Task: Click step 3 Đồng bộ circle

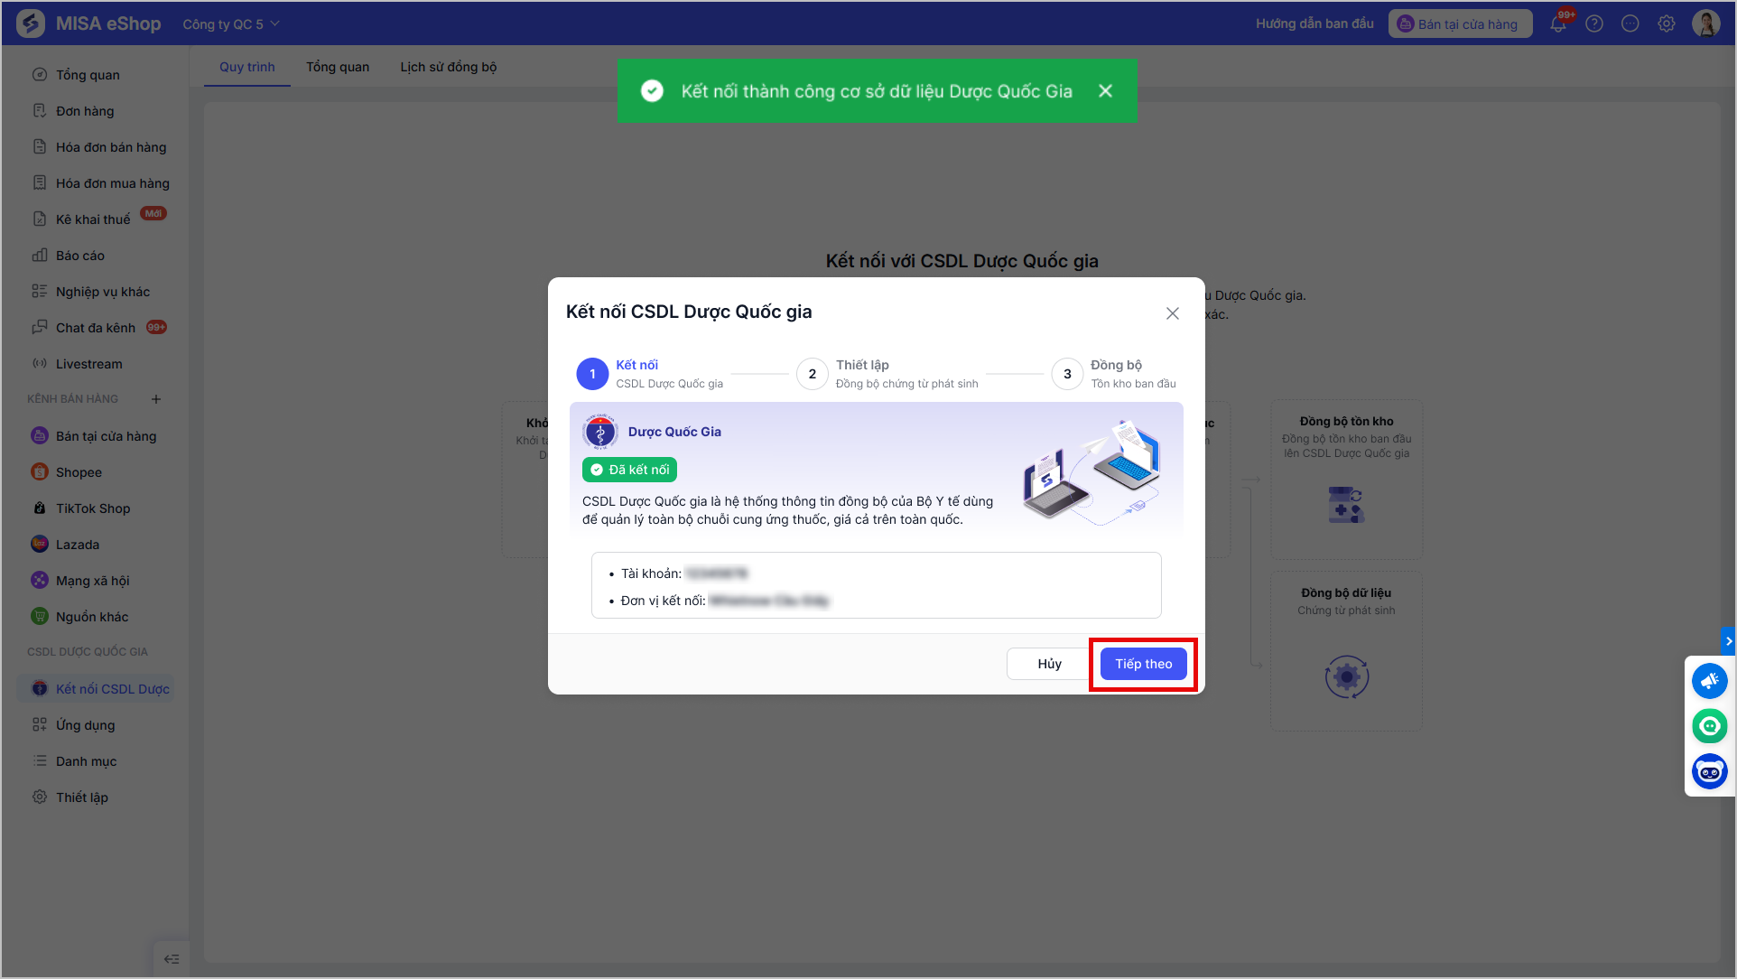Action: 1067,374
